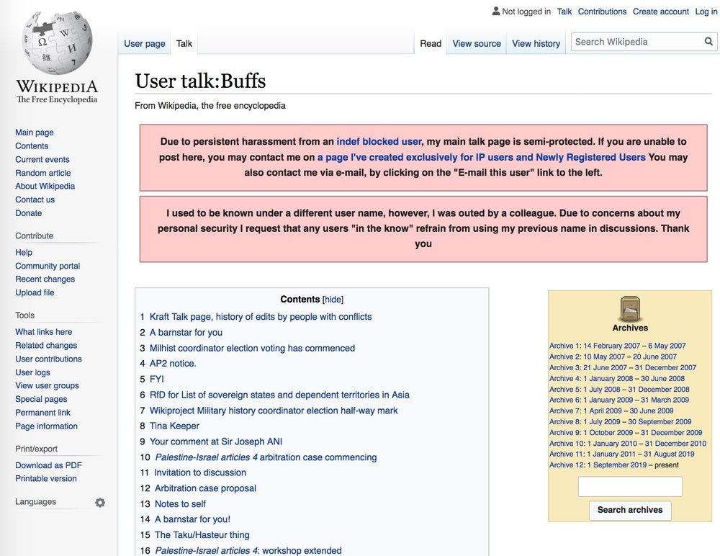Open the Tools section links
The height and width of the screenshot is (556, 720).
[x=24, y=315]
